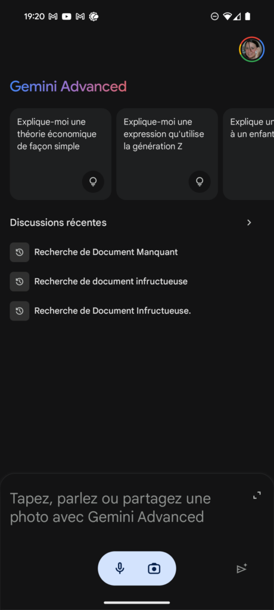Tap the Gemini Advanced title
This screenshot has width=274, height=610.
[68, 86]
